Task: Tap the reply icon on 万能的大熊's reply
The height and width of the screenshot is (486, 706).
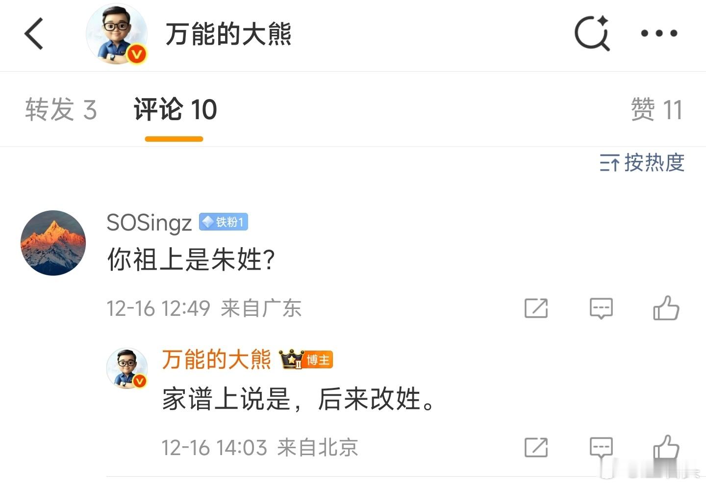Action: coord(601,447)
